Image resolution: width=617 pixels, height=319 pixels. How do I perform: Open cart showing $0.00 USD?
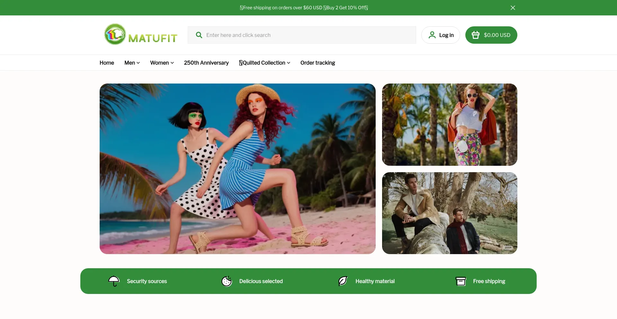[497, 35]
